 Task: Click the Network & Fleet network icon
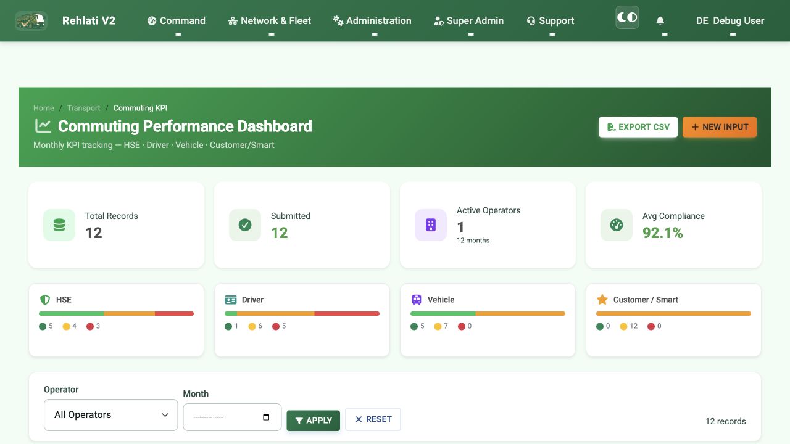coord(233,21)
